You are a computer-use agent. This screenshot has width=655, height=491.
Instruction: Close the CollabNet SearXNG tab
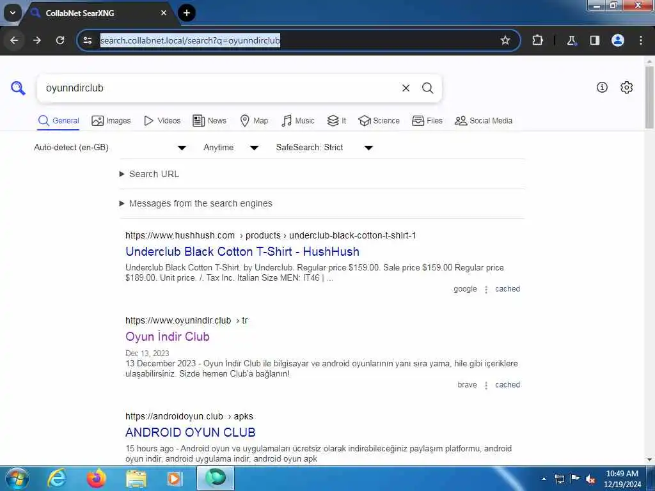pyautogui.click(x=164, y=13)
